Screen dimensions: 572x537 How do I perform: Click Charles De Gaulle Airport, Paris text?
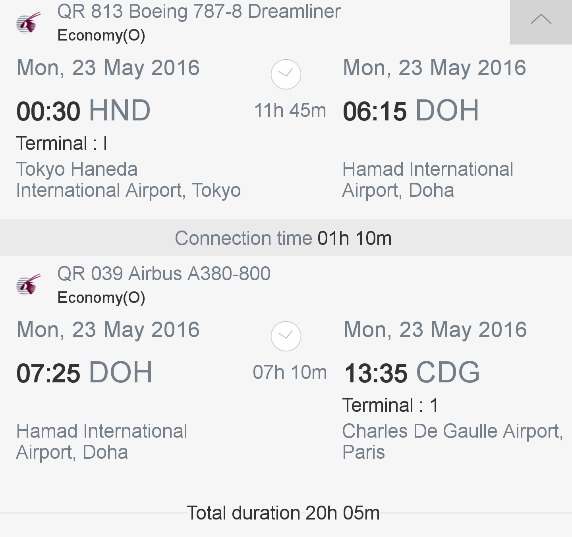click(453, 442)
